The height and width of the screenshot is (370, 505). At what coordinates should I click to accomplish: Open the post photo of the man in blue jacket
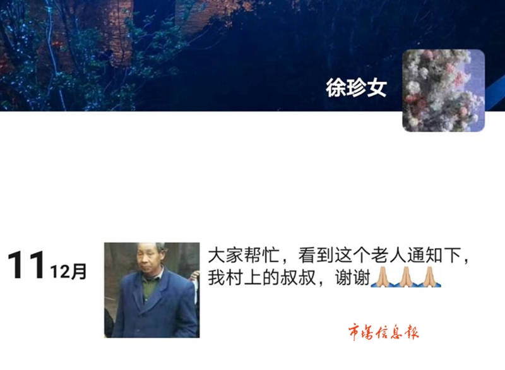pyautogui.click(x=151, y=290)
